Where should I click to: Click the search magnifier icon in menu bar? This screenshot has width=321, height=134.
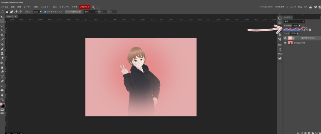(x=93, y=7)
